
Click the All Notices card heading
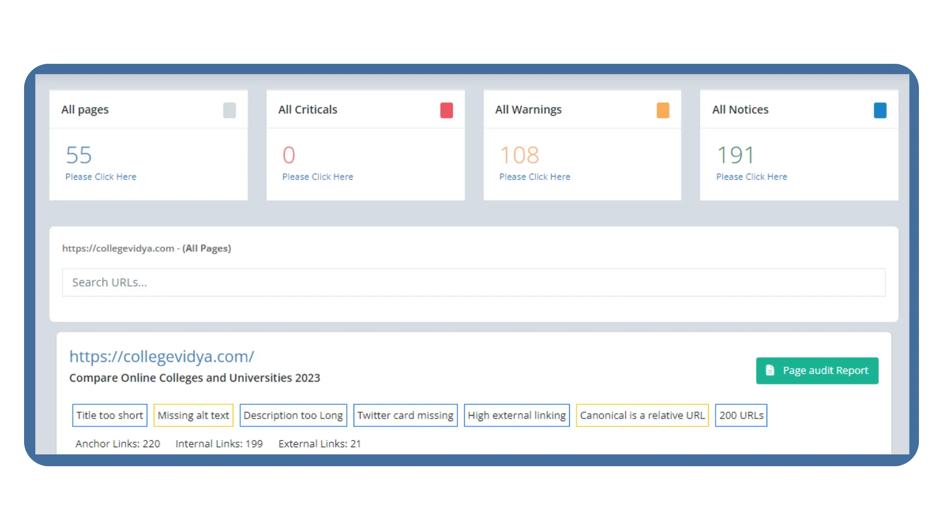[741, 109]
